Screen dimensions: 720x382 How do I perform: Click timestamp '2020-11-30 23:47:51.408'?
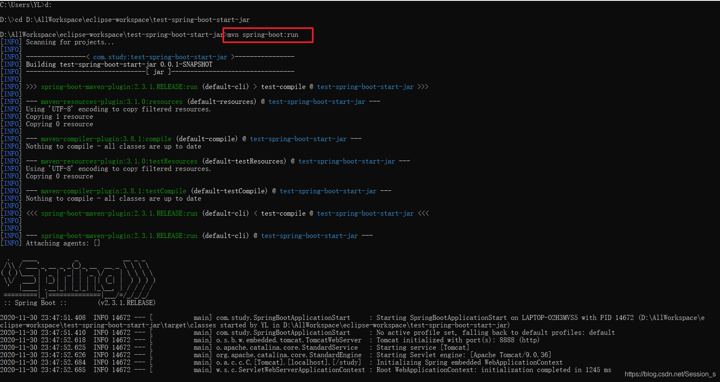pos(43,318)
